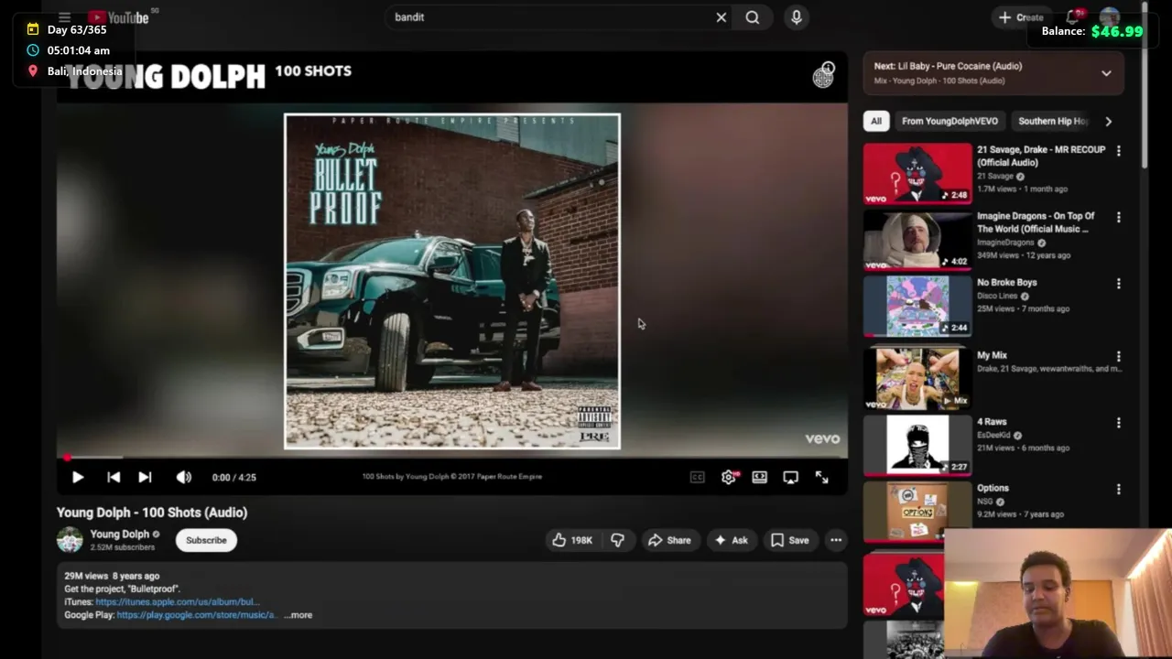Open the Google Play store link
Screen dimensions: 1172x659
(x=196, y=615)
